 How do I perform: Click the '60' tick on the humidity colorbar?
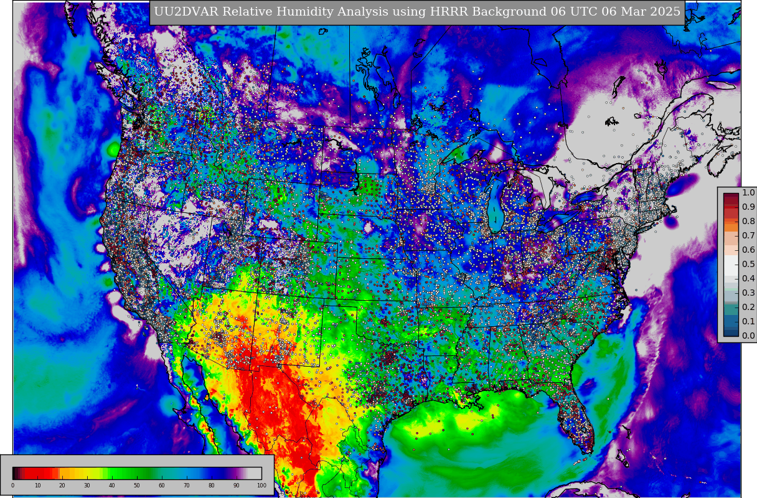162,486
